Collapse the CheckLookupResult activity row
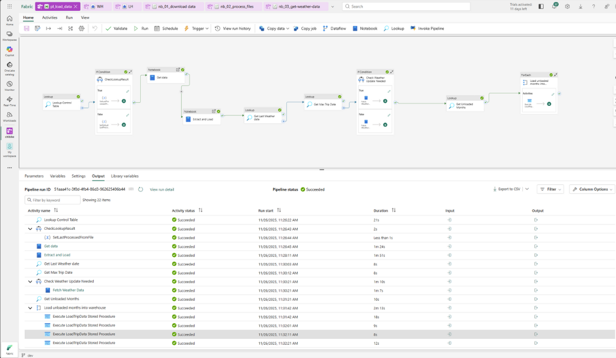The height and width of the screenshot is (358, 616). coord(30,229)
